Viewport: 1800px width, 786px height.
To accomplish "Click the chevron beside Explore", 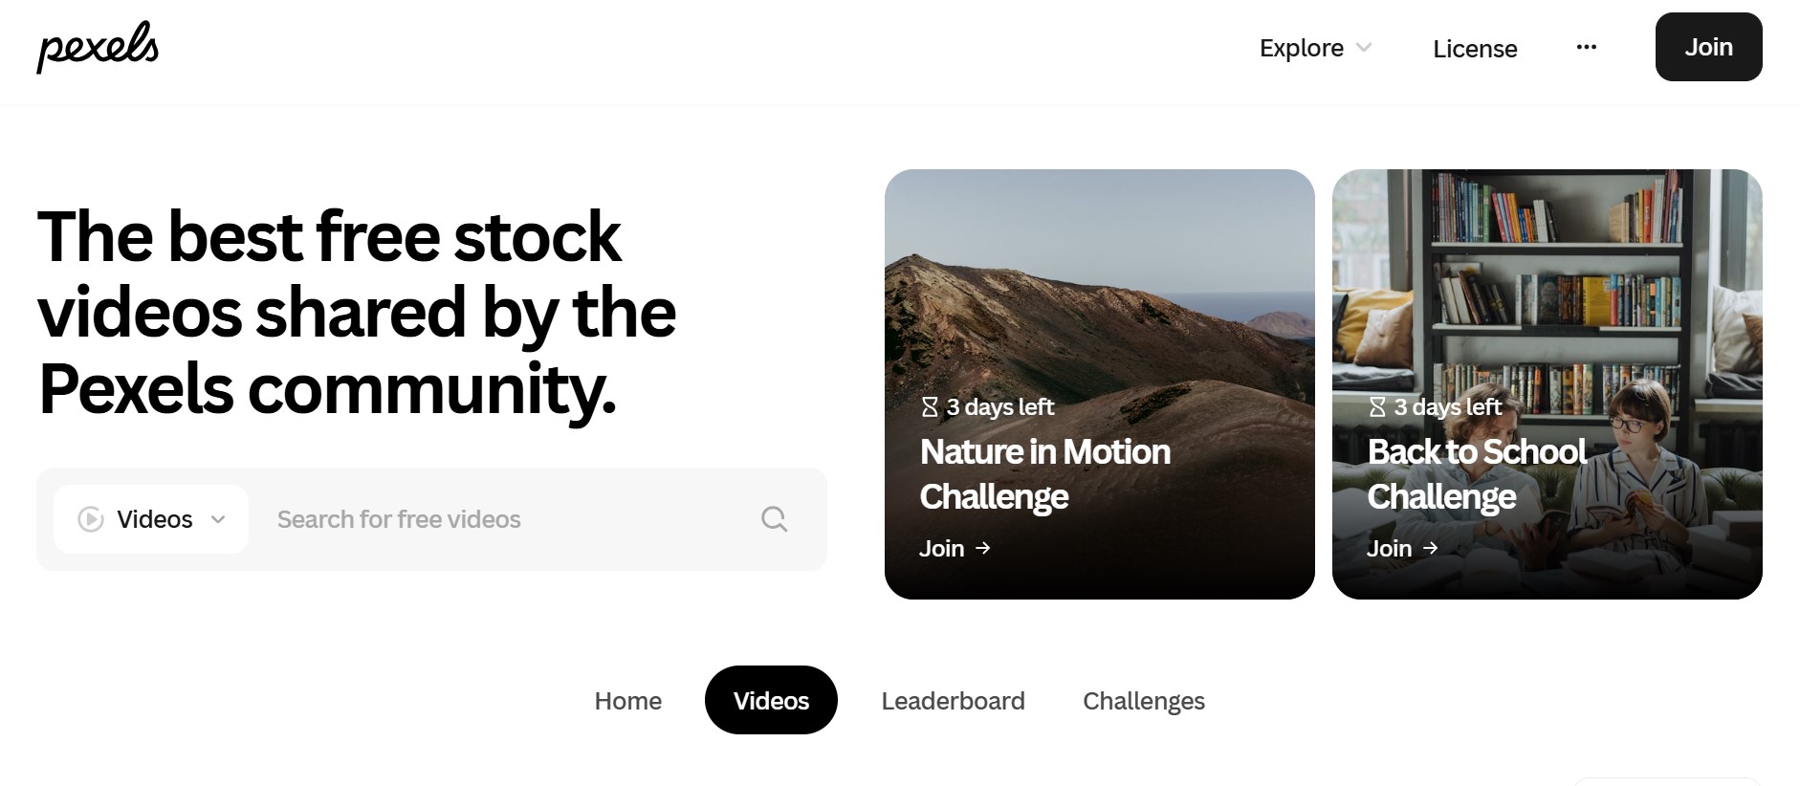I will click(1364, 48).
